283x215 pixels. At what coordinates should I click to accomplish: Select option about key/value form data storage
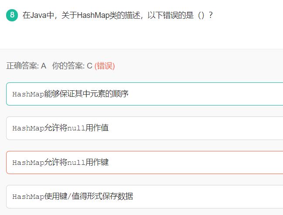click(x=145, y=197)
